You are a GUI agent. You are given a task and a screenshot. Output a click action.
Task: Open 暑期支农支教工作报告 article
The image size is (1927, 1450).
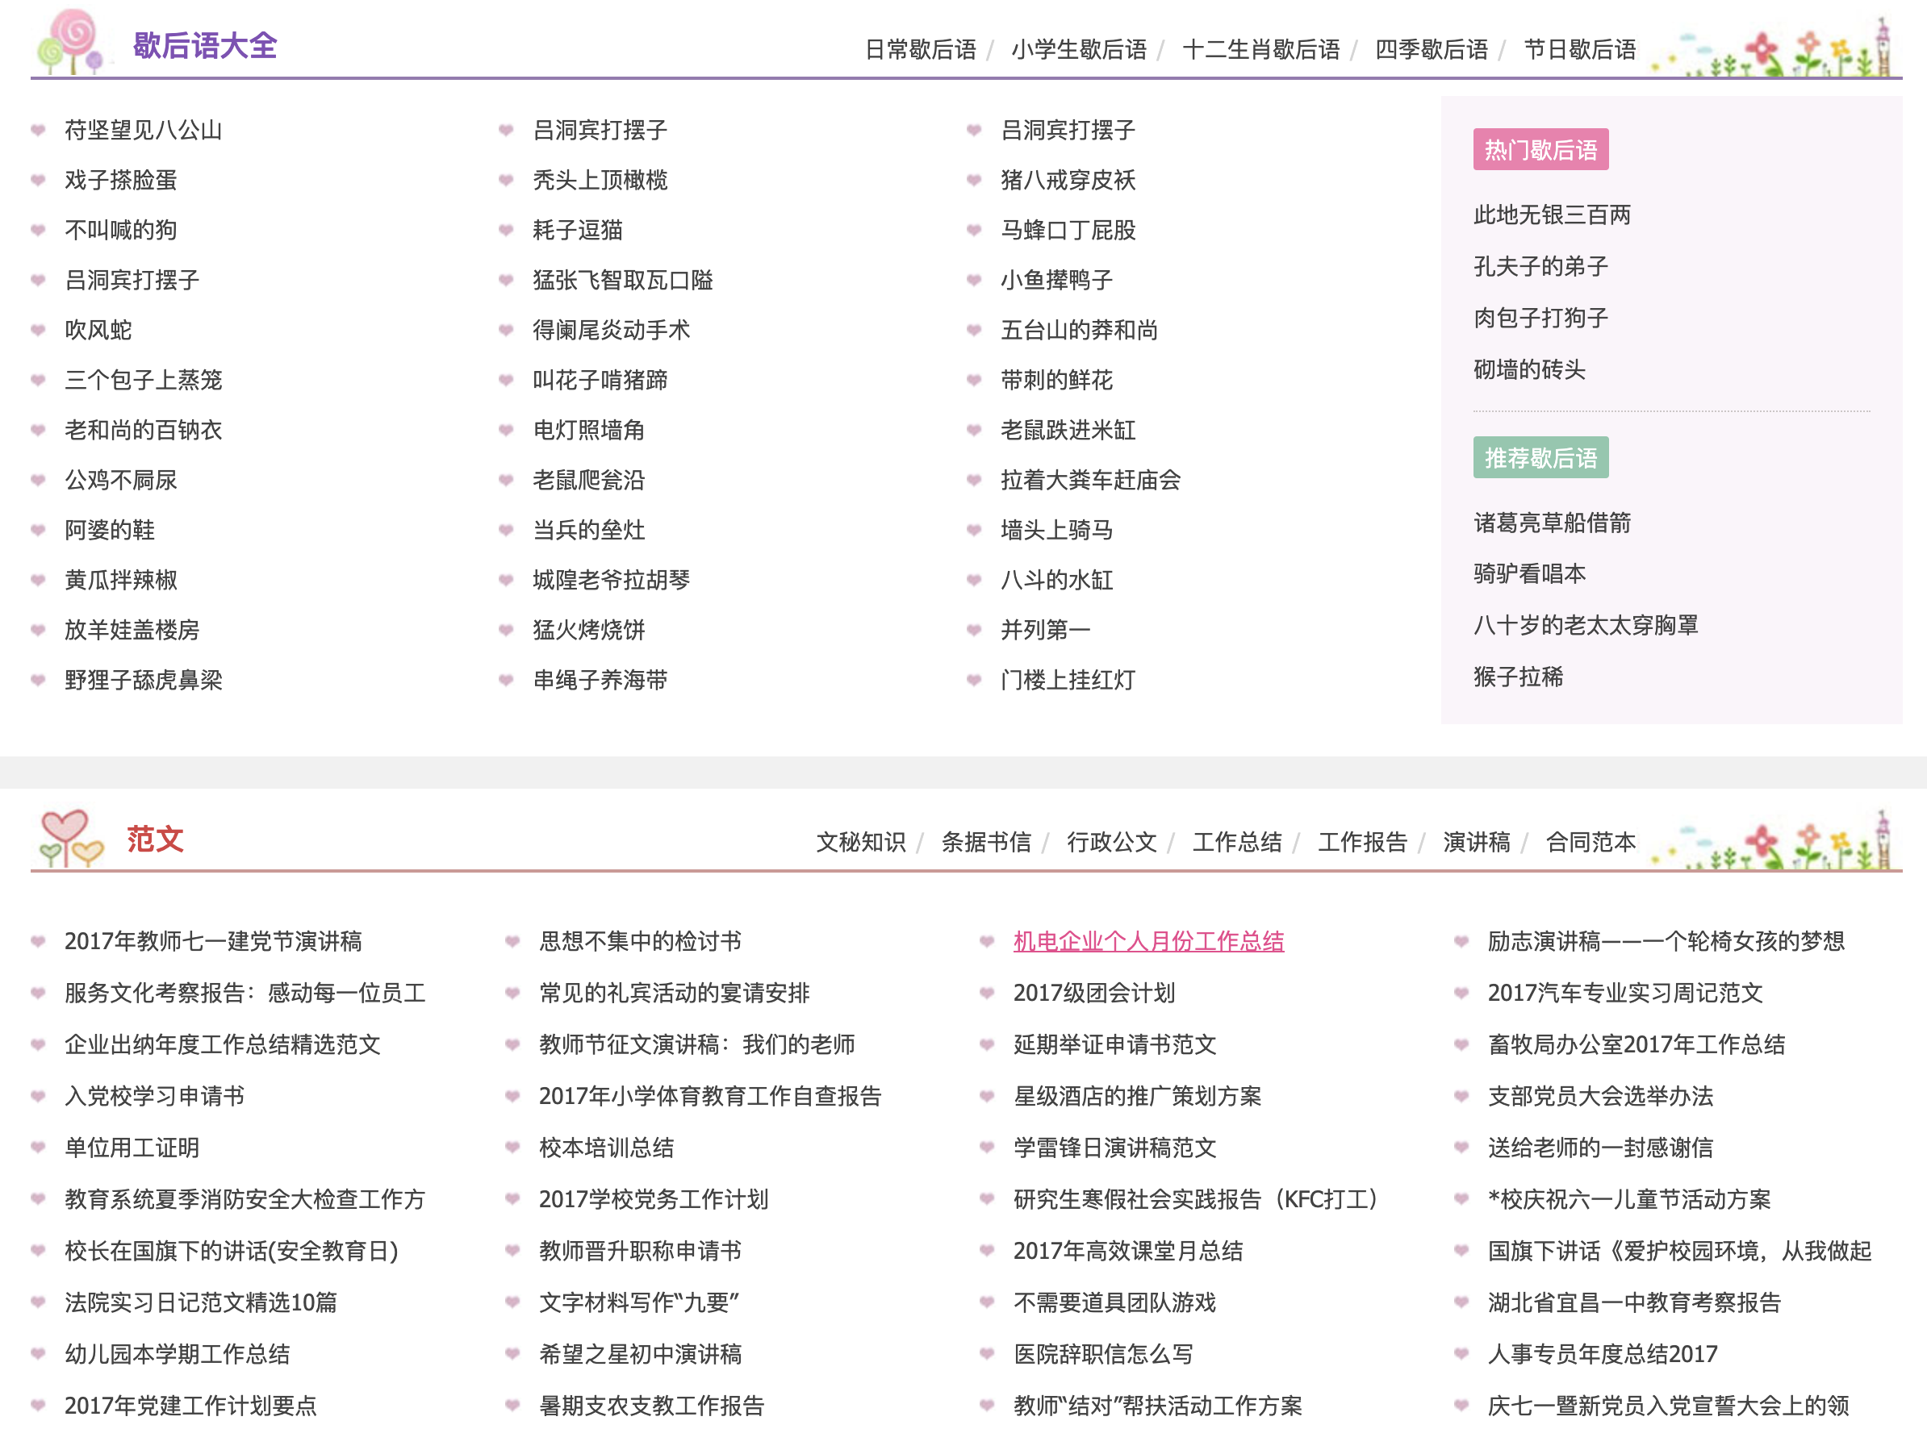click(652, 1406)
